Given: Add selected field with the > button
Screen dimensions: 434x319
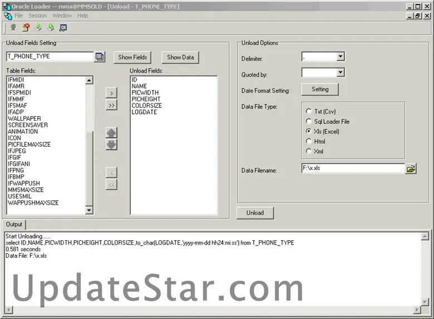Looking at the screenshot, I should [111, 93].
